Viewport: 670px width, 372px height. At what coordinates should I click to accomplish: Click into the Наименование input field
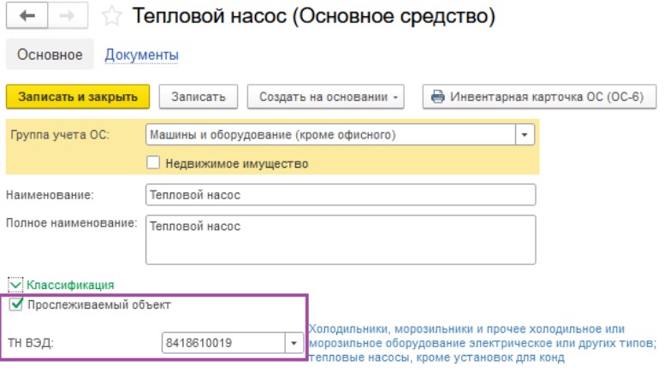pos(341,195)
